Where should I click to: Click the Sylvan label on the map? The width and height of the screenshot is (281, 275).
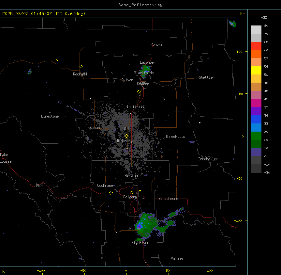click(x=127, y=80)
